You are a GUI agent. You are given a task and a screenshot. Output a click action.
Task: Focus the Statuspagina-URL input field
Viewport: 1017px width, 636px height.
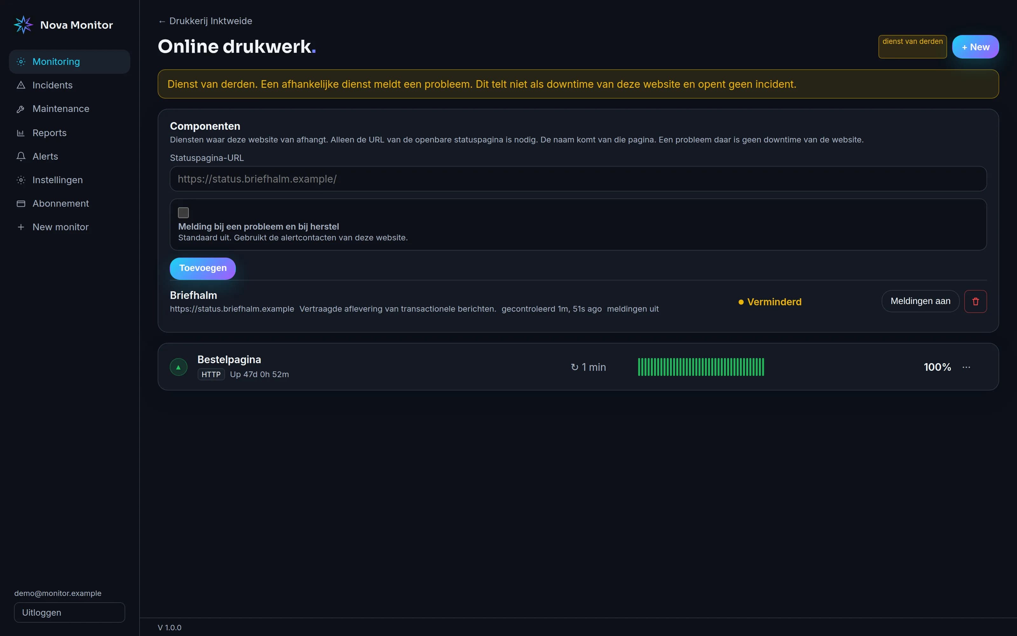(578, 179)
